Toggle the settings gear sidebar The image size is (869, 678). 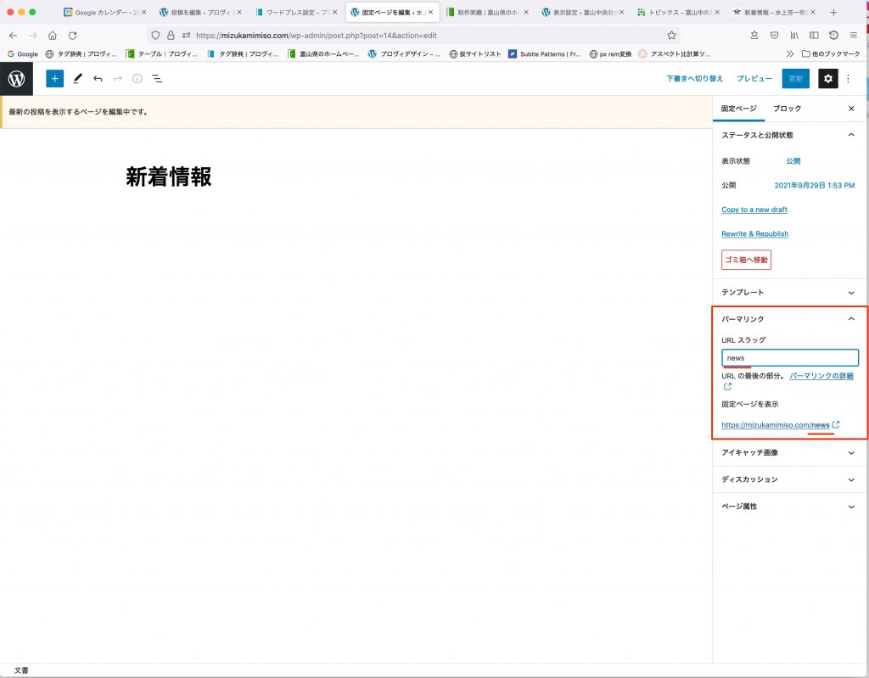tap(827, 78)
